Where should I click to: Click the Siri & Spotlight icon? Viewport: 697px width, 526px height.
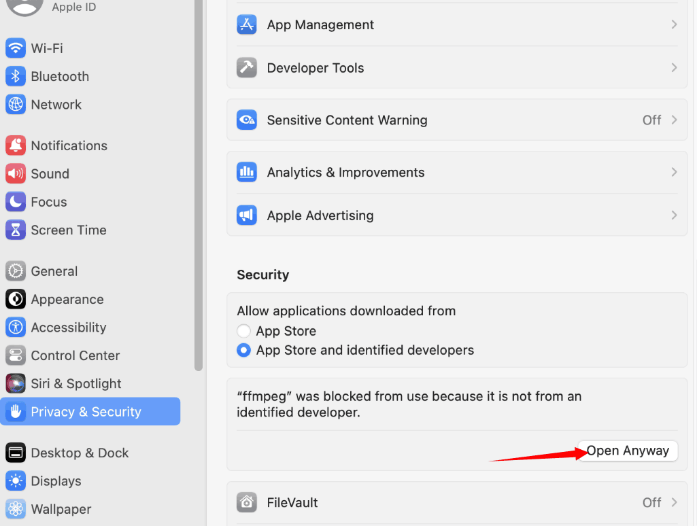click(16, 383)
